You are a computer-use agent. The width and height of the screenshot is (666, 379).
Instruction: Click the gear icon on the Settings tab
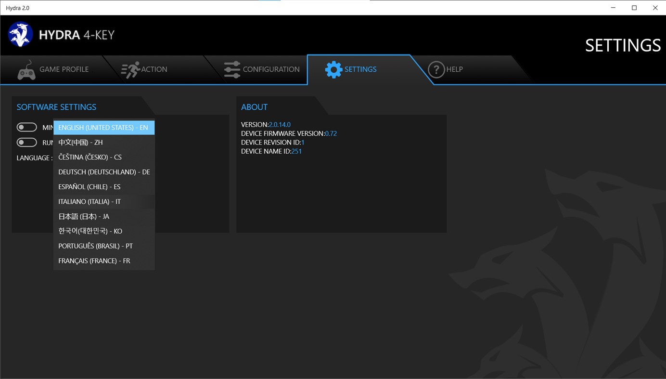333,69
